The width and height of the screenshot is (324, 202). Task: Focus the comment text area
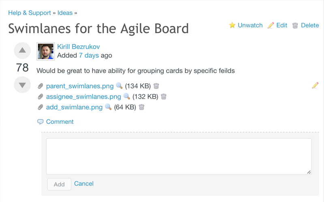tap(179, 156)
